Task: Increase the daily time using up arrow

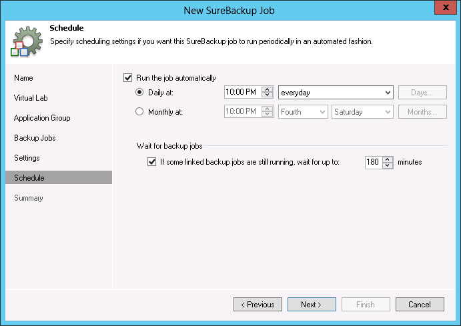Action: coord(268,89)
